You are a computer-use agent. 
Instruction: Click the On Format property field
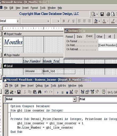(x=108, y=41)
